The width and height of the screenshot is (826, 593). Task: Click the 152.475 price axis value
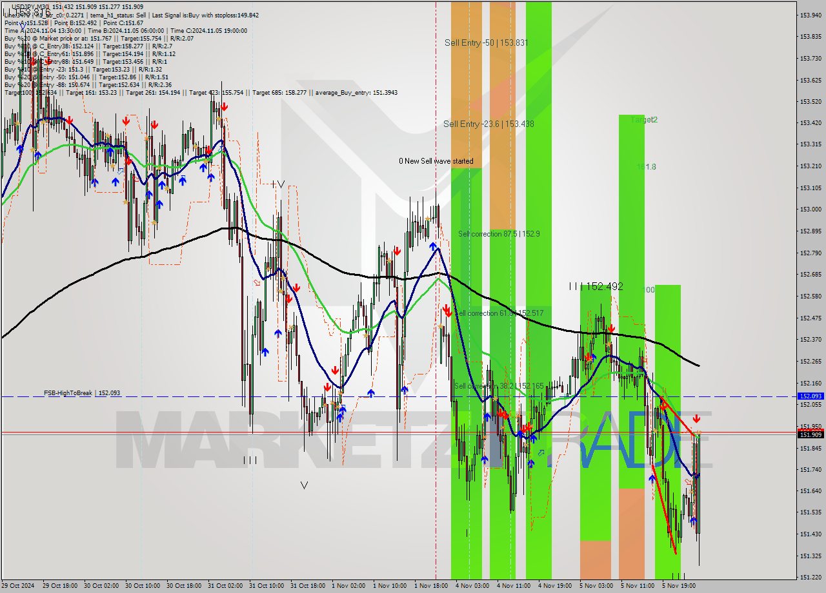(811, 318)
